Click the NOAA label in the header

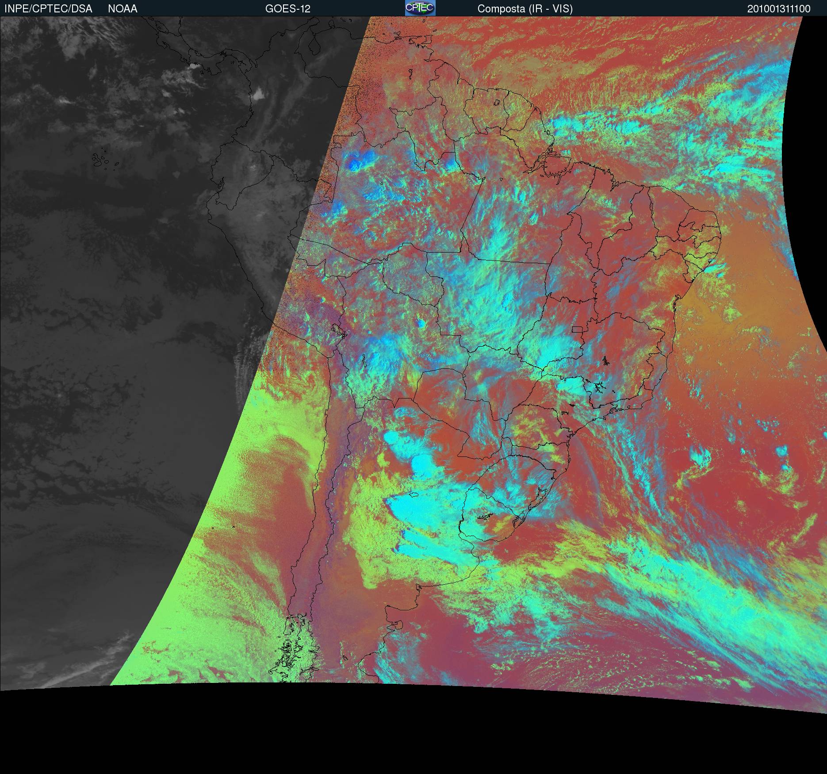click(123, 9)
